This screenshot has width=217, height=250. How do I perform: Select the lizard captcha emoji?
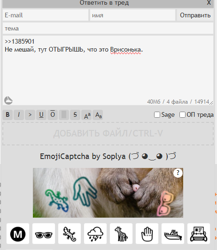70,234
